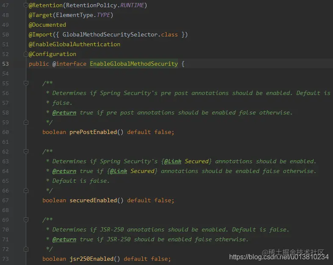Viewport: 333px width, 265px height.
Task: Collapse the Javadoc fold starting line 62
Action: click(x=26, y=151)
